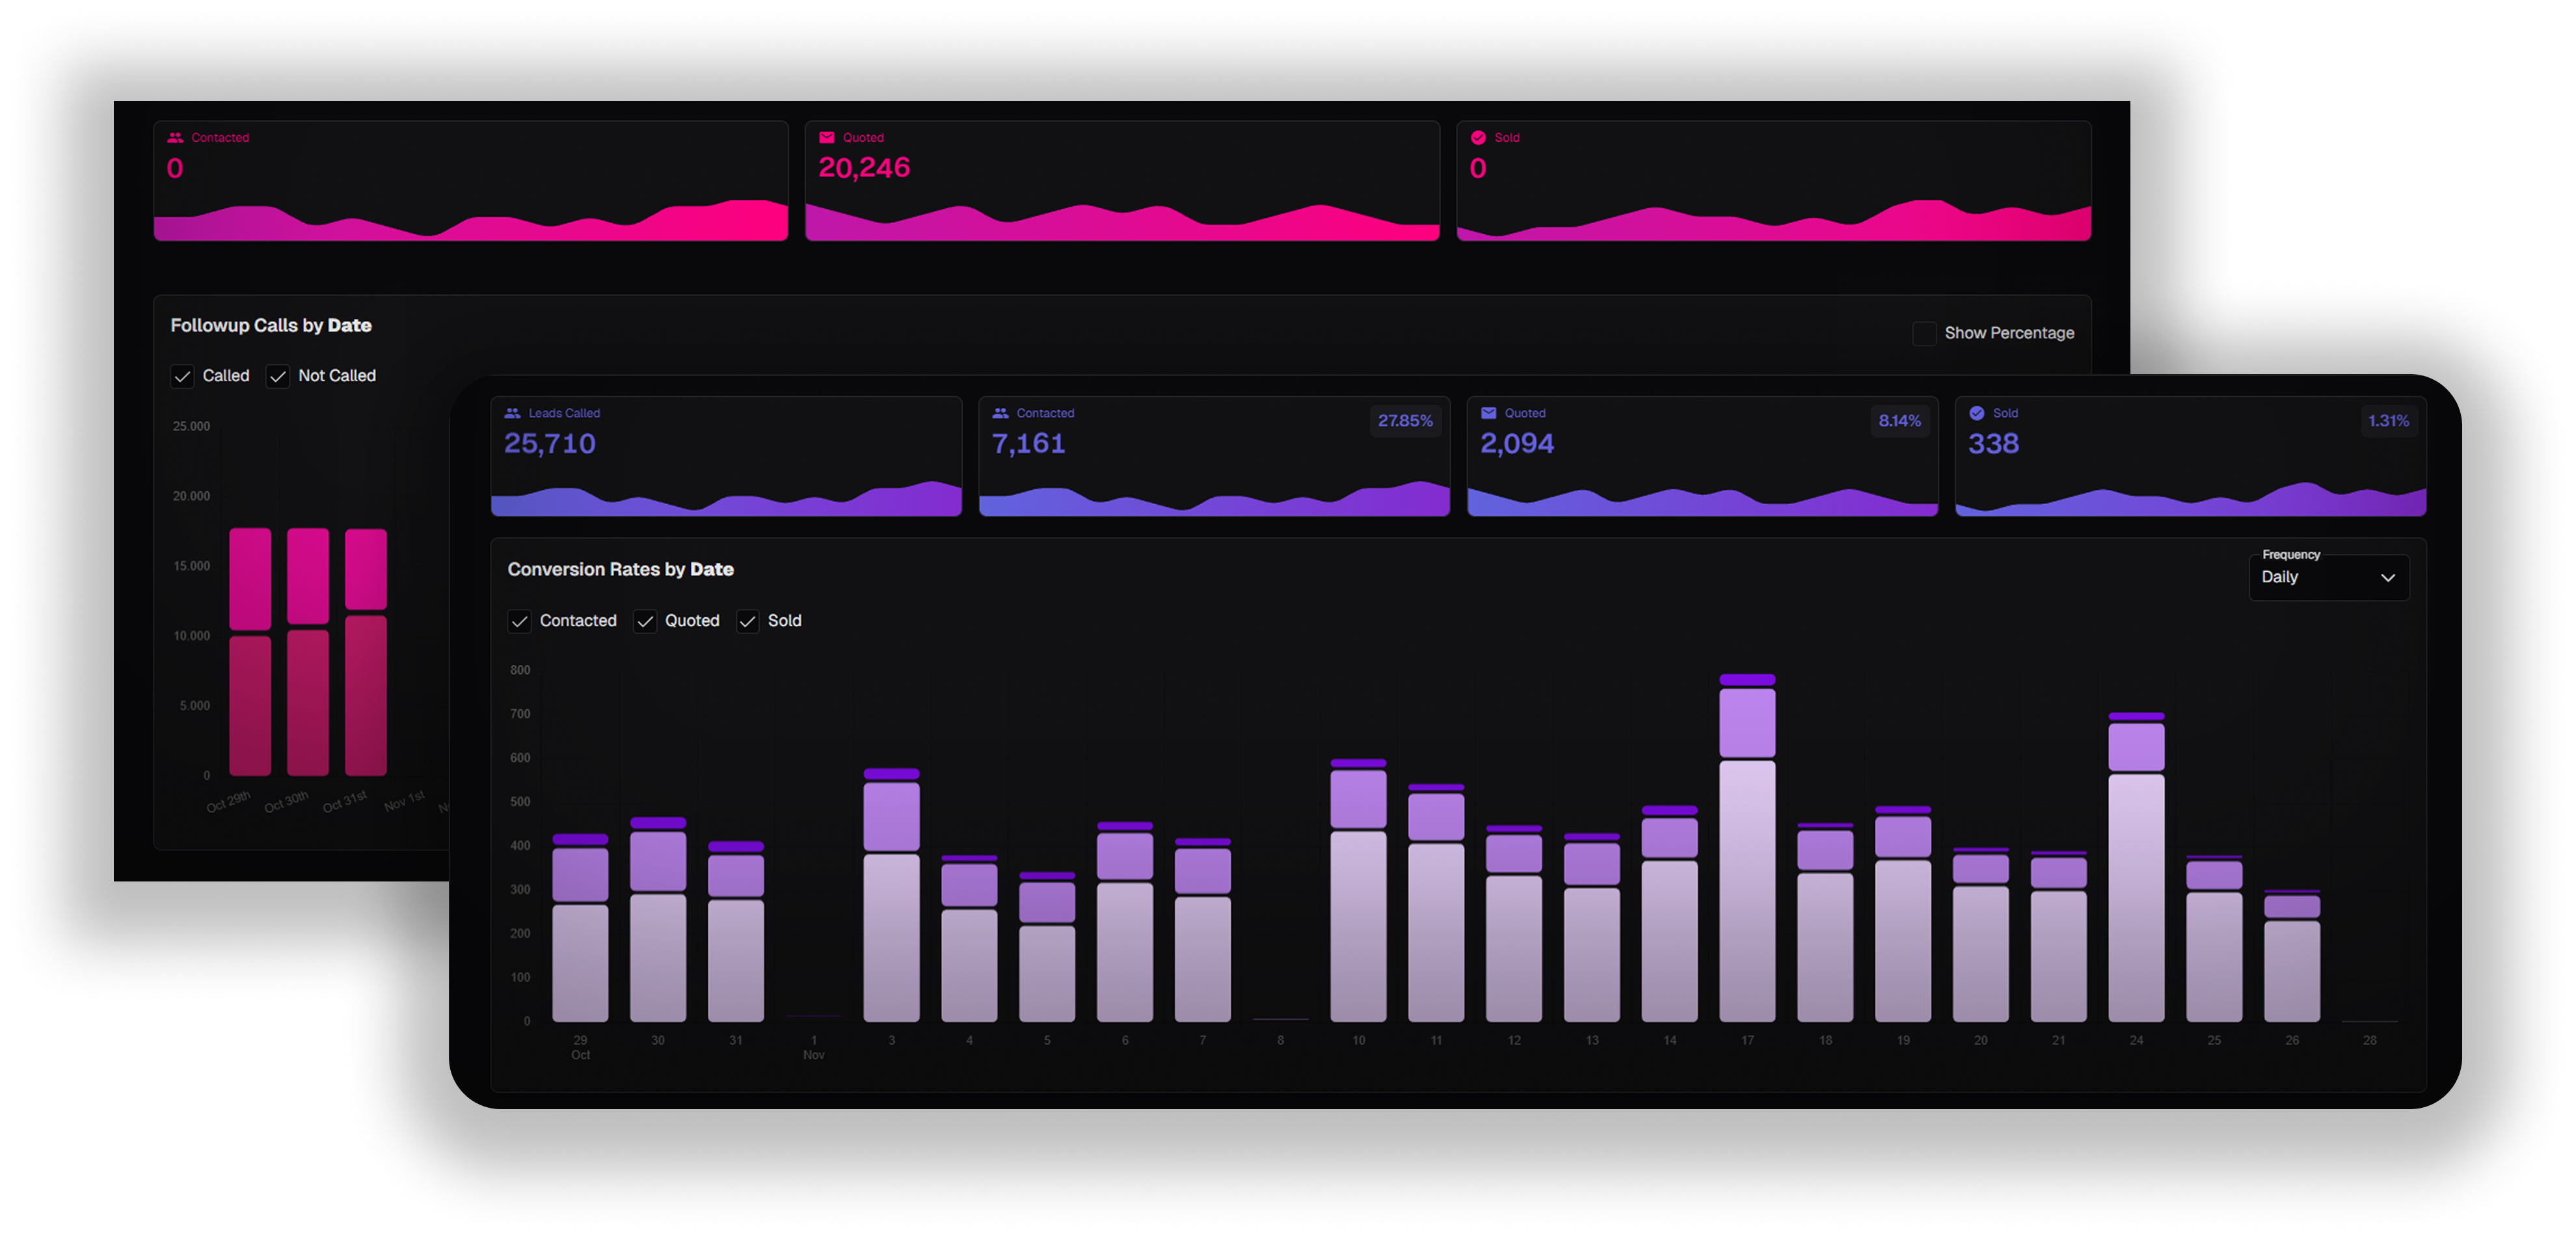Toggle the Contacted checkbox in Conversion Rates
The image size is (2576, 1236).
[519, 621]
